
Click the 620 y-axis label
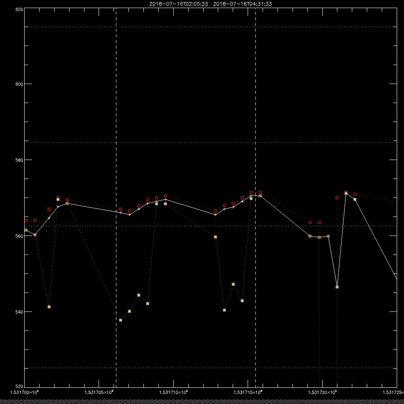[19, 9]
